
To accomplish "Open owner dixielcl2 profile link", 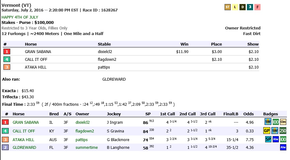I will click(83, 122).
